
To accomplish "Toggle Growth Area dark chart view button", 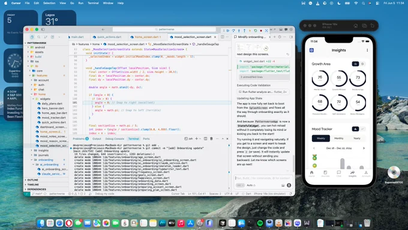I will [x=355, y=64].
